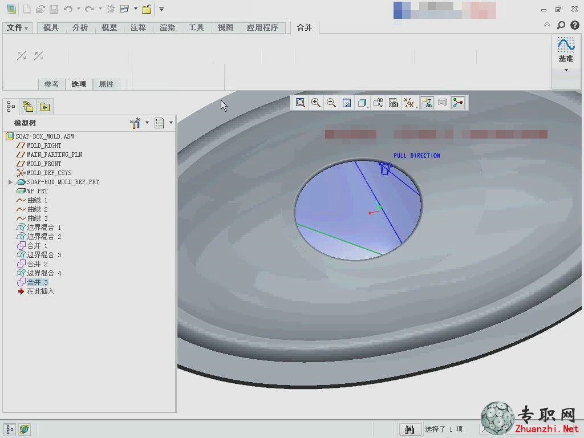The image size is (584, 438).
Task: Click the 基准 datum curve button
Action: point(566,50)
